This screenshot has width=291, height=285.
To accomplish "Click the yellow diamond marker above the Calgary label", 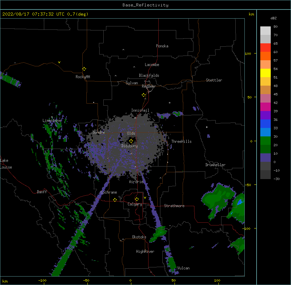I will (x=137, y=199).
